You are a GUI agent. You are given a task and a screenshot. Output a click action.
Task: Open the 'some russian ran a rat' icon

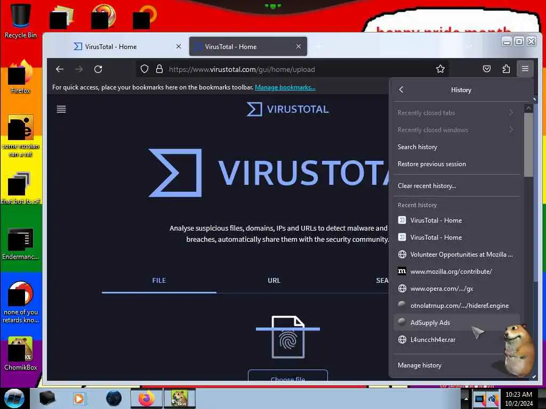(21, 136)
